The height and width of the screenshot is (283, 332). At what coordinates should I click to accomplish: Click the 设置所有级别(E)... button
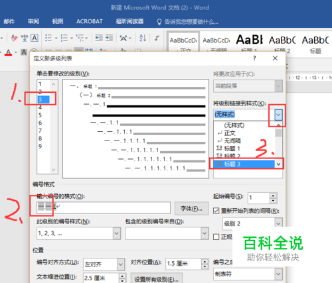click(157, 279)
